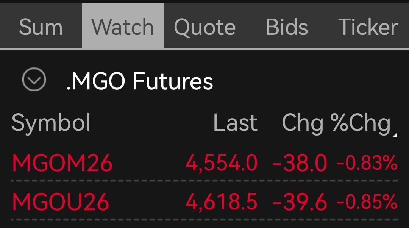Sort by the %Chg column header
The width and height of the screenshot is (409, 228).
(361, 123)
